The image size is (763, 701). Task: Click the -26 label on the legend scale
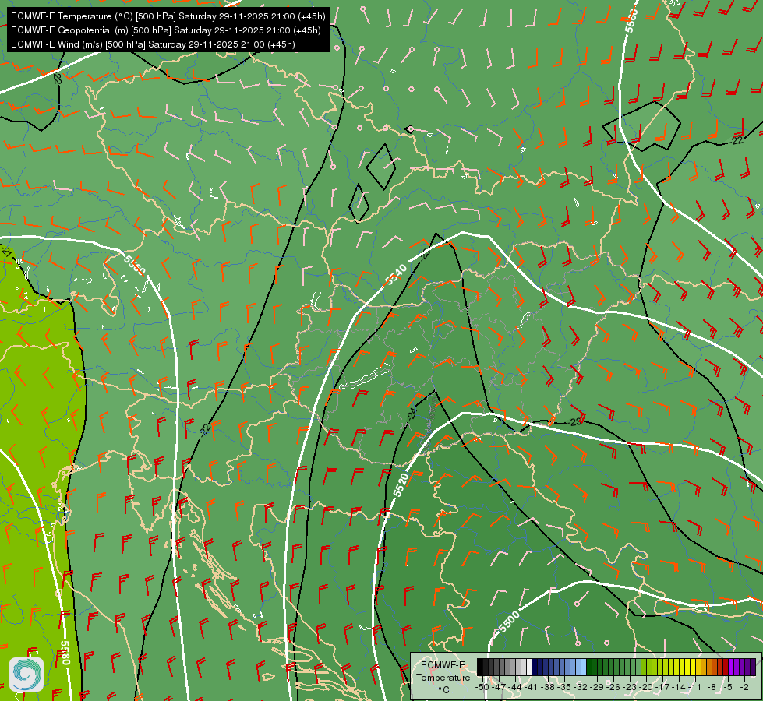pos(613,687)
